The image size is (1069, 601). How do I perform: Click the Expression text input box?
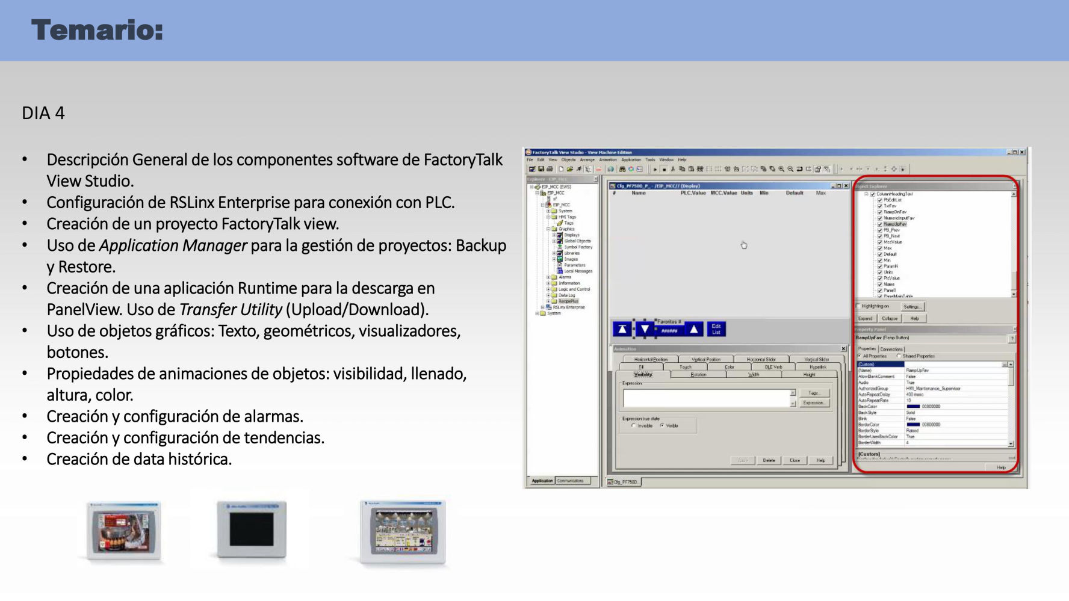[706, 398]
